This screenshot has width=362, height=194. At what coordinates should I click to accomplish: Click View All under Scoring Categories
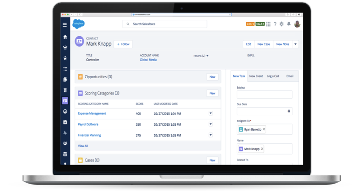click(83, 146)
